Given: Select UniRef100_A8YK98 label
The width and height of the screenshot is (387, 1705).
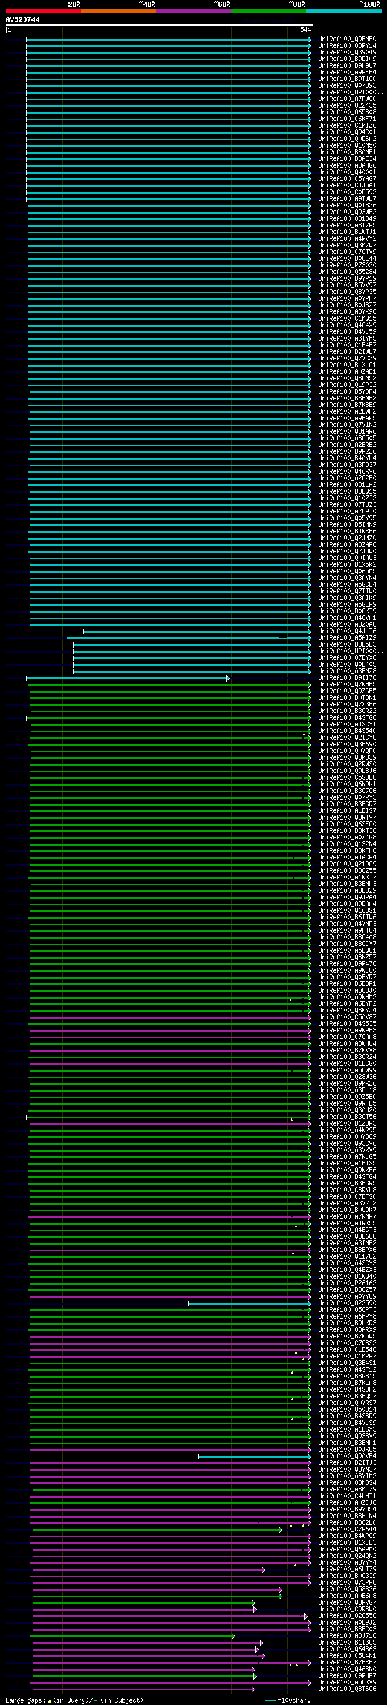Looking at the screenshot, I should point(346,311).
